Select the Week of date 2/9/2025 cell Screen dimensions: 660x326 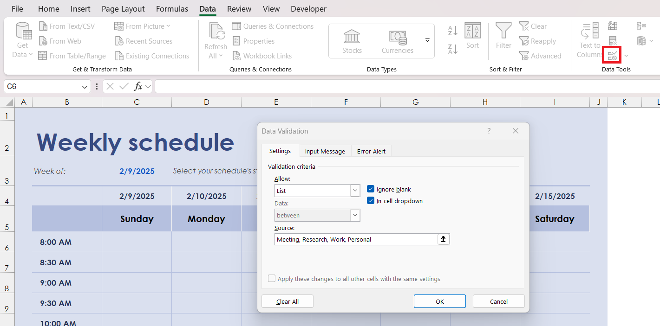(137, 171)
